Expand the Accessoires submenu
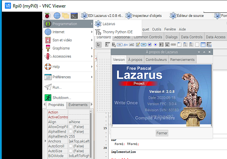This screenshot has width=227, height=159. pos(68,56)
